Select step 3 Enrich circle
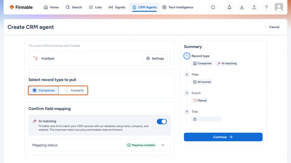Viewport: 291px width, 163px height. (x=187, y=93)
